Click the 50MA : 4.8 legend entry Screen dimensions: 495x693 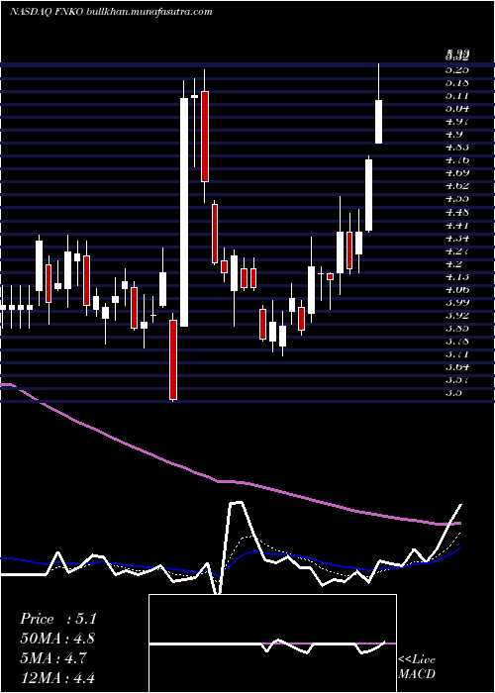57,639
